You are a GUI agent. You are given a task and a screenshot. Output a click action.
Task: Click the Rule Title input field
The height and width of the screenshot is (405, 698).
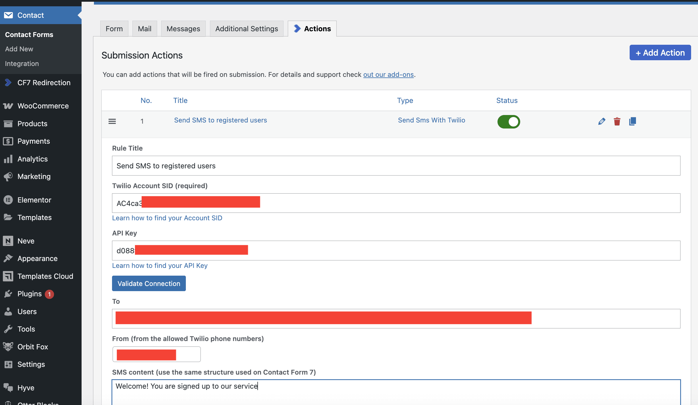(396, 166)
